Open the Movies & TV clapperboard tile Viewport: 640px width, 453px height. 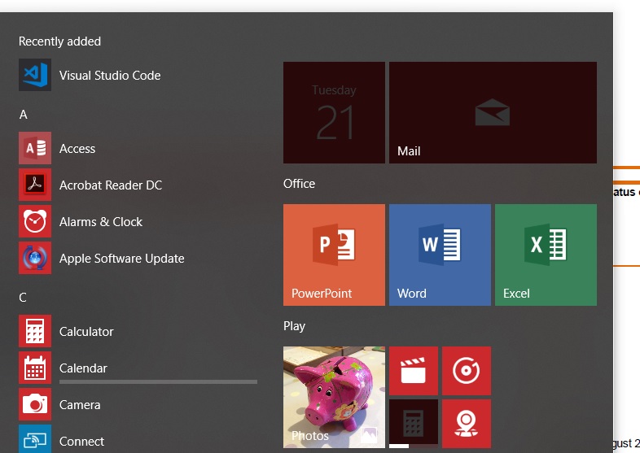(414, 371)
